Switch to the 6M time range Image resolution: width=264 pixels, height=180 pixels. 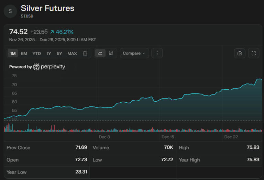[24, 53]
